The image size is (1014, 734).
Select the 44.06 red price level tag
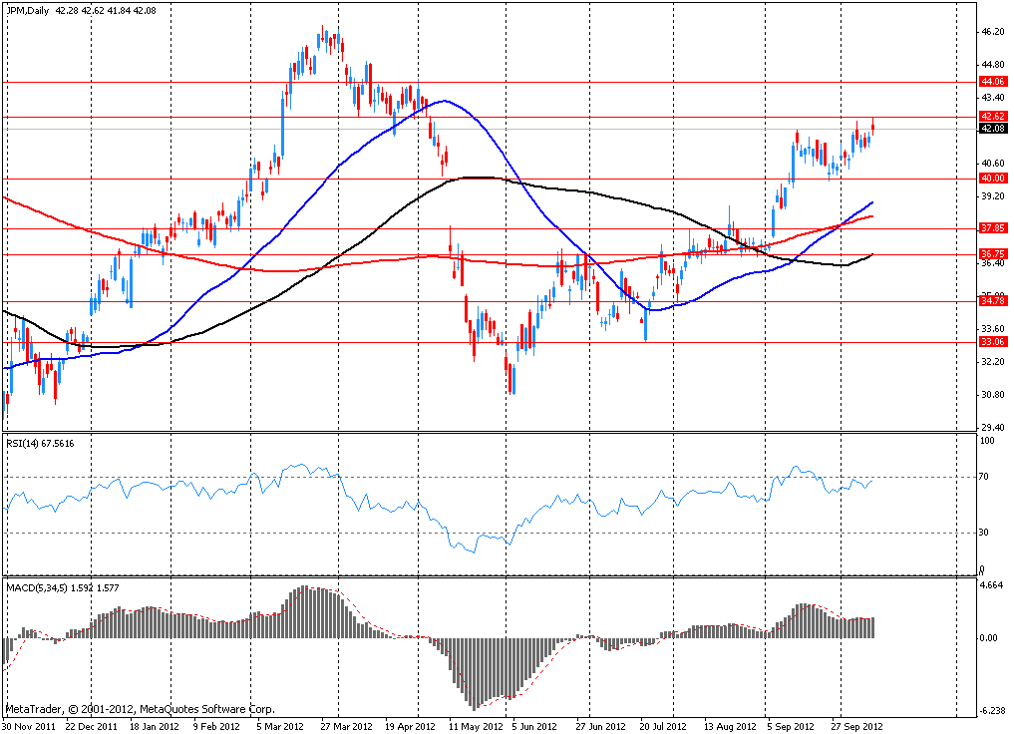coord(991,81)
